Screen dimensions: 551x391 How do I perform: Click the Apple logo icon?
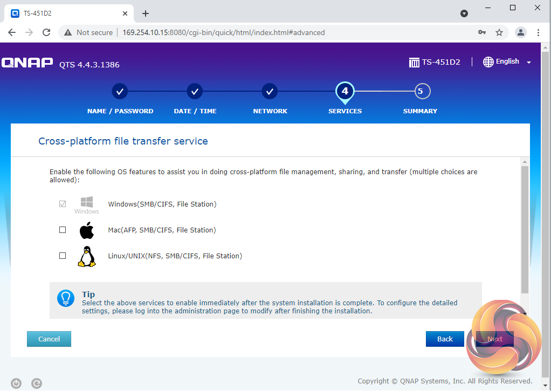coord(86,230)
